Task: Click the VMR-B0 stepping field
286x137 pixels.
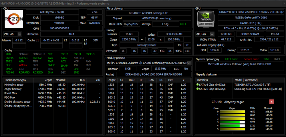Action: pos(59,18)
